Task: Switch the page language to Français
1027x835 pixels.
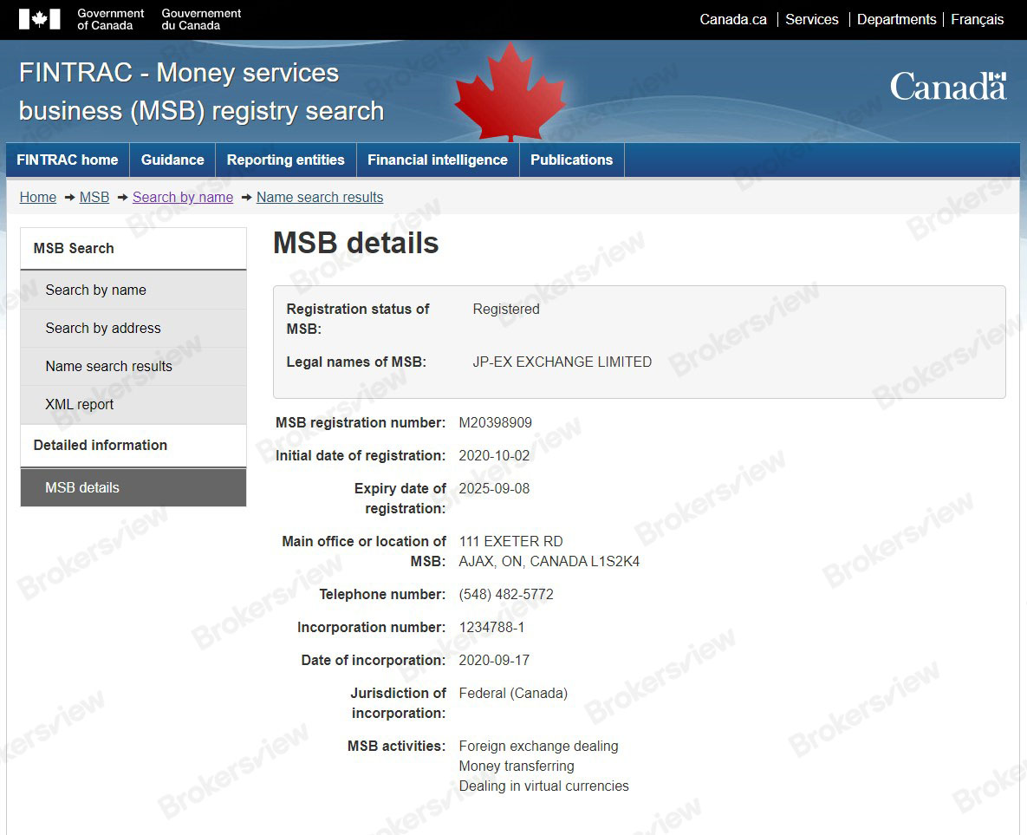Action: point(977,18)
